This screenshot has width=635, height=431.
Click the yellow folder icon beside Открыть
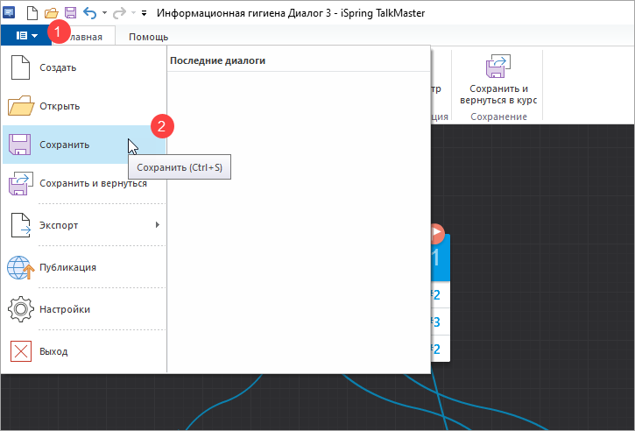point(21,106)
